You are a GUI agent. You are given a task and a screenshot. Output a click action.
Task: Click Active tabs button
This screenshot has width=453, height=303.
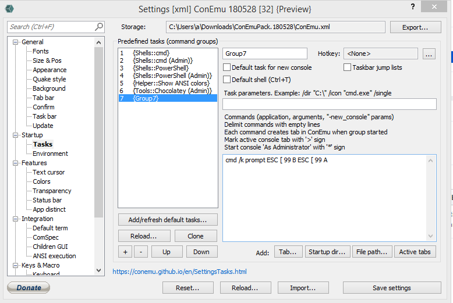click(x=415, y=252)
